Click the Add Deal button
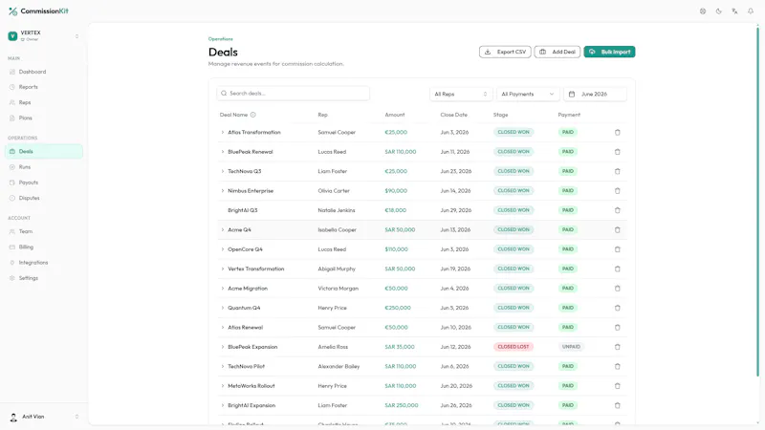 point(557,52)
